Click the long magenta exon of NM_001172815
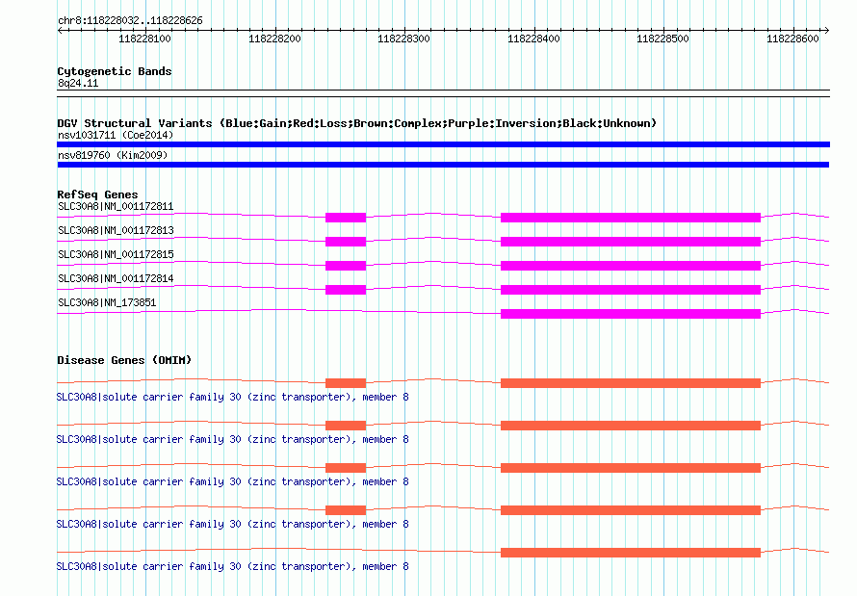This screenshot has height=596, width=857. [631, 266]
